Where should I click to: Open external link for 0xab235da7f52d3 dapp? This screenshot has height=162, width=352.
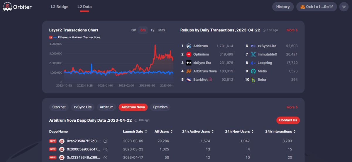point(105,141)
